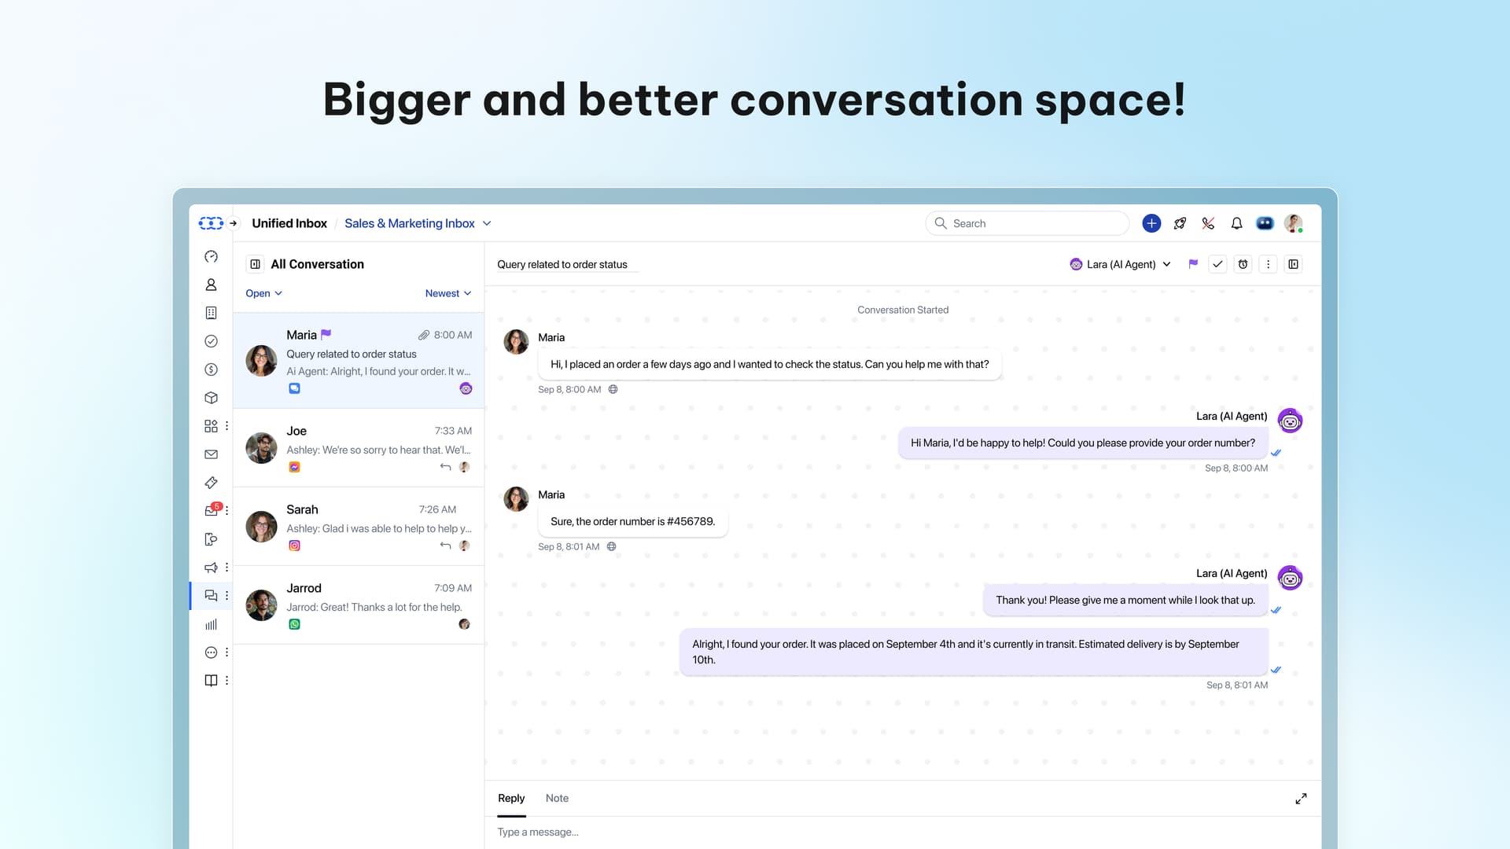Mark conversation resolved with checkmark button

point(1217,265)
